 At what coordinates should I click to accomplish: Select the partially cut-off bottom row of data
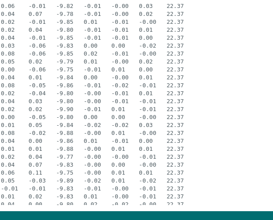[x=92, y=203]
